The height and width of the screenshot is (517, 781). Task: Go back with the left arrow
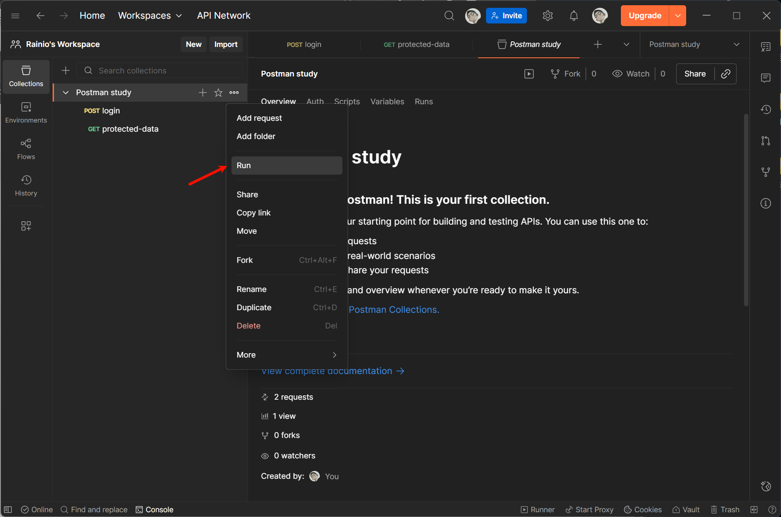pyautogui.click(x=40, y=16)
